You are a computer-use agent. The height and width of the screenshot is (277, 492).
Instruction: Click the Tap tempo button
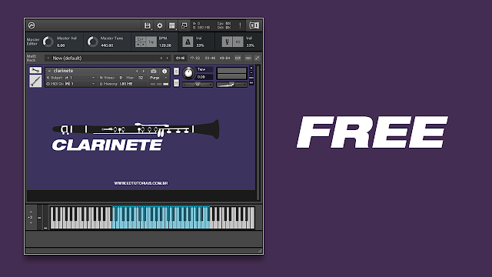coord(151,42)
